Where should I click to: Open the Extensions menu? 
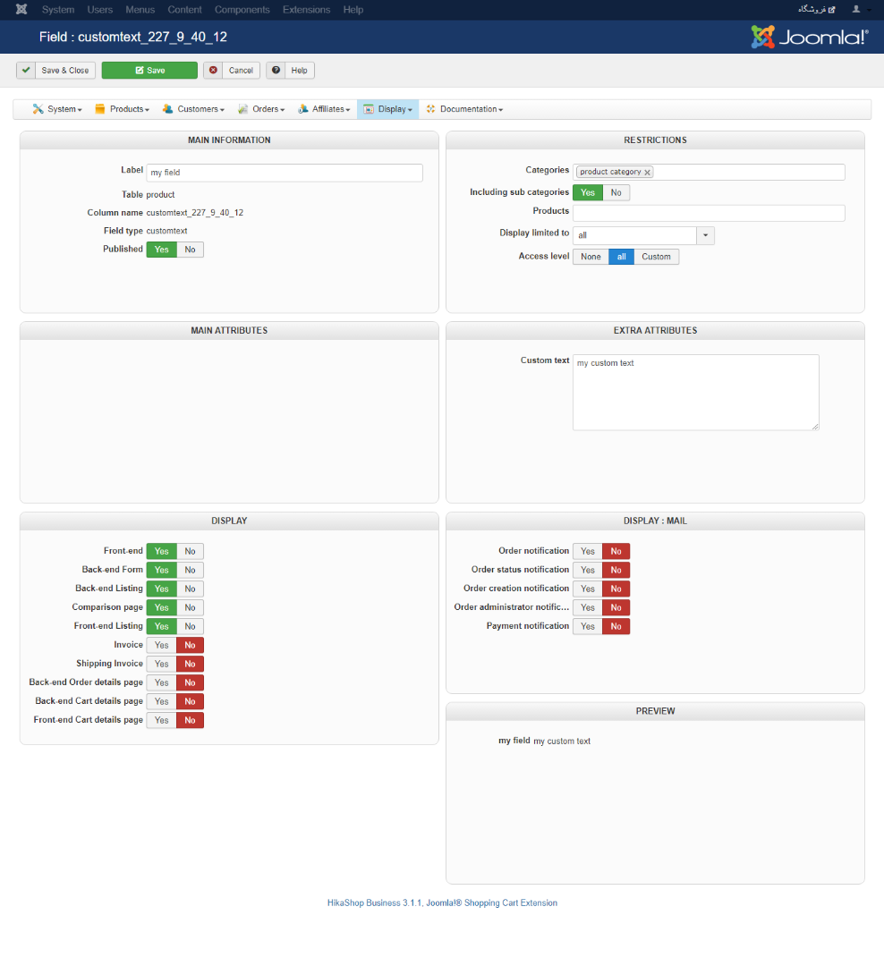(306, 10)
